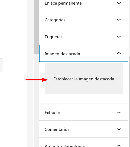Click editor scrollbar track below thumb

click(x=36, y=100)
